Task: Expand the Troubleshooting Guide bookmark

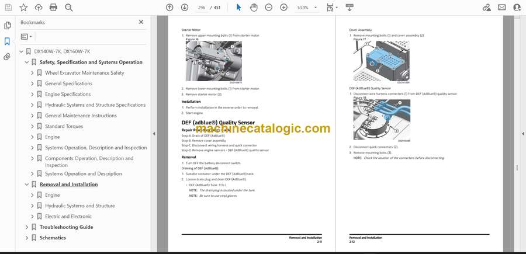Action: tap(27, 227)
